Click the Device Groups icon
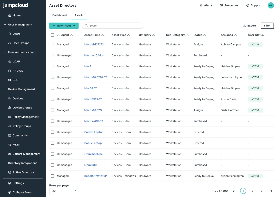This screenshot has height=197, width=277. pyautogui.click(x=9, y=107)
